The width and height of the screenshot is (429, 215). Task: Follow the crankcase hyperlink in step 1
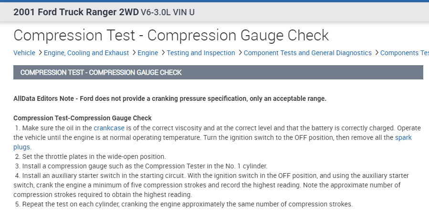click(x=109, y=128)
